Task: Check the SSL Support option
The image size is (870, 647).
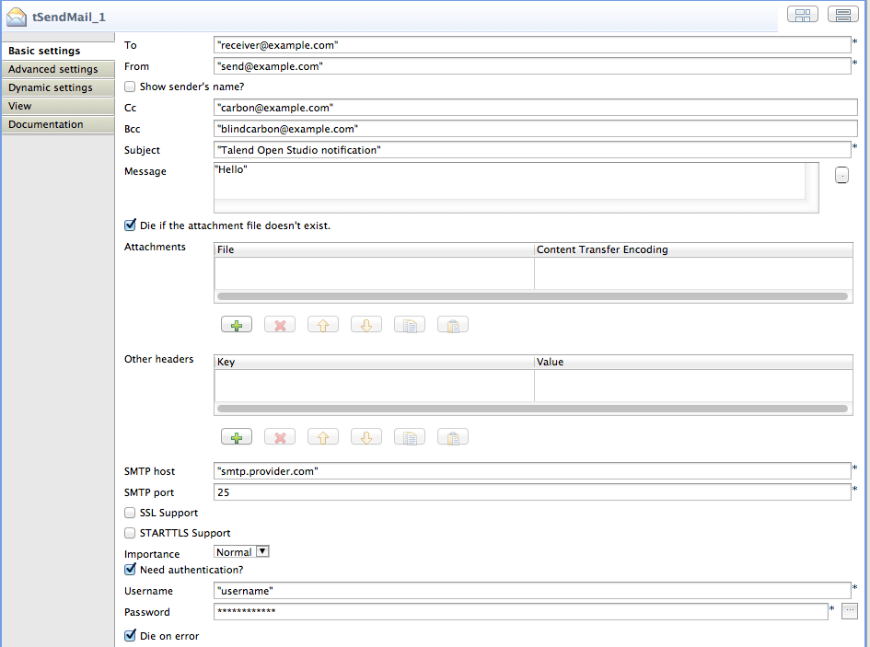Action: coord(130,513)
